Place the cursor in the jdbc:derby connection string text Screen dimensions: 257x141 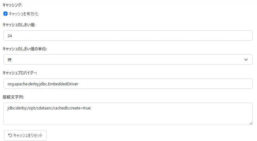point(49,108)
